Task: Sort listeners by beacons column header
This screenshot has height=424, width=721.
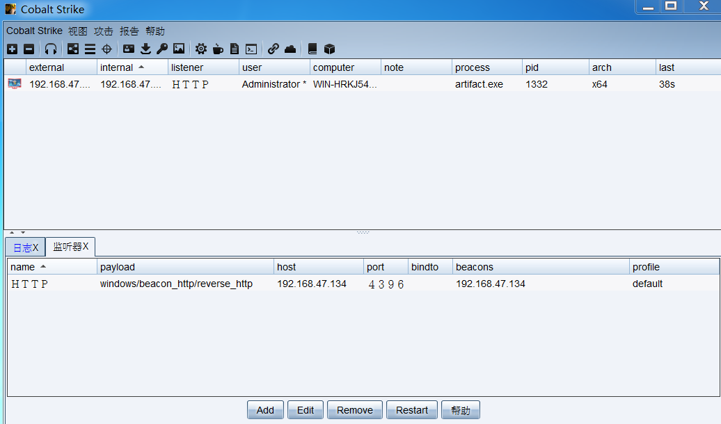Action: [x=541, y=267]
